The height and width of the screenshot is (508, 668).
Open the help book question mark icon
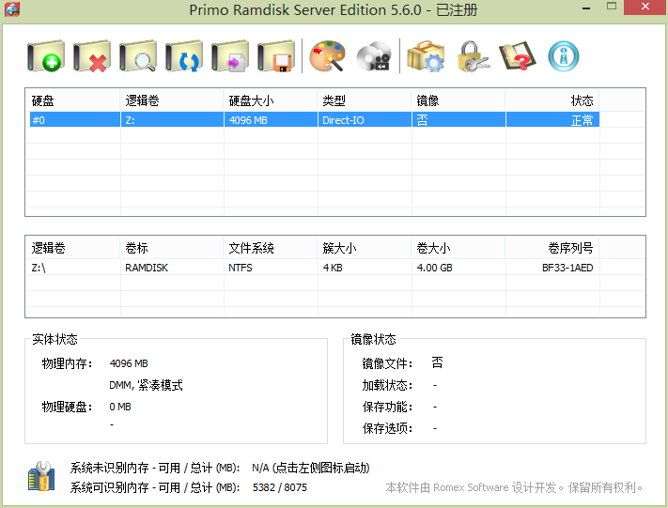click(518, 57)
